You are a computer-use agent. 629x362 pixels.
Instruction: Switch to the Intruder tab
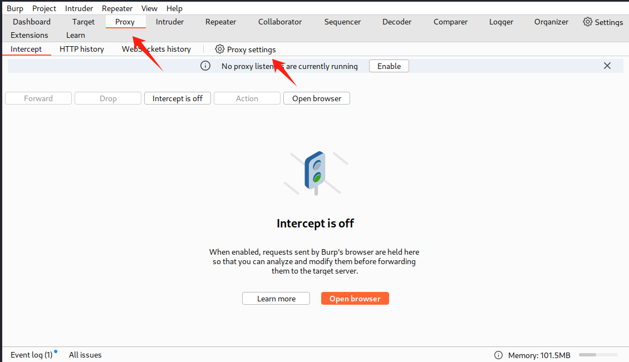[x=170, y=22]
